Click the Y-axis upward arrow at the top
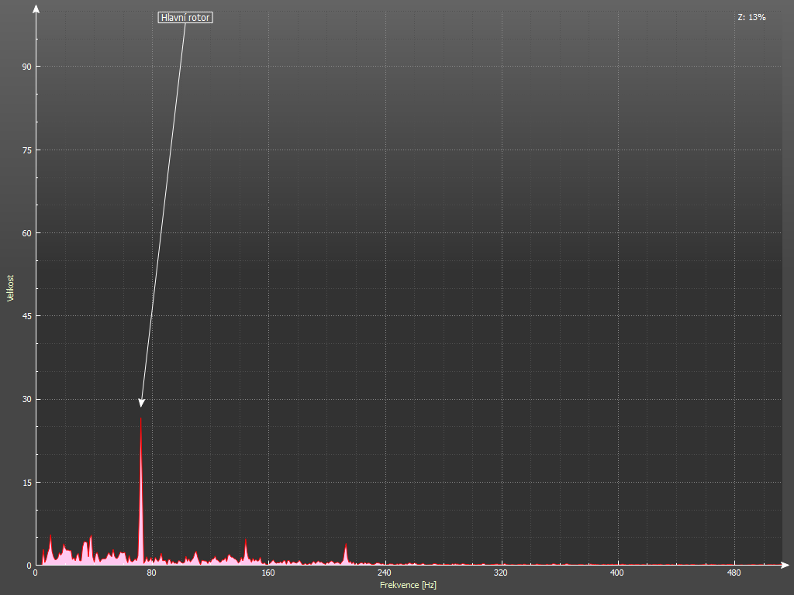 (x=36, y=8)
